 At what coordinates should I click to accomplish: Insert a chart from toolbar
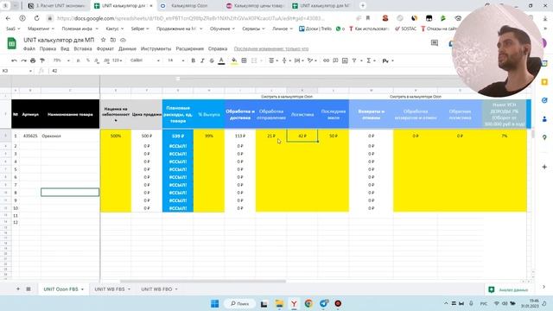tap(345, 60)
